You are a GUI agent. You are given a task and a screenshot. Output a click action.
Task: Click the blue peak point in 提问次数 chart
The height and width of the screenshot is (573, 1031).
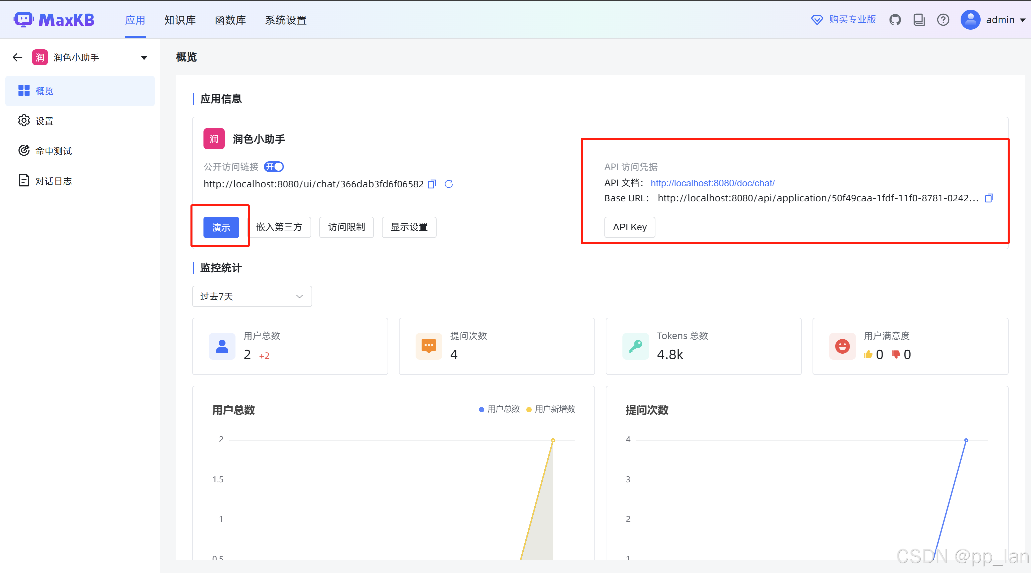point(966,440)
